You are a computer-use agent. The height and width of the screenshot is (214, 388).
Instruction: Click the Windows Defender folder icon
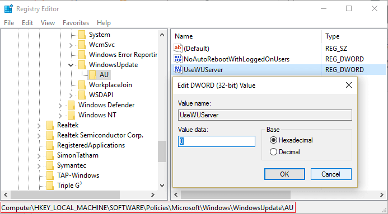72,105
